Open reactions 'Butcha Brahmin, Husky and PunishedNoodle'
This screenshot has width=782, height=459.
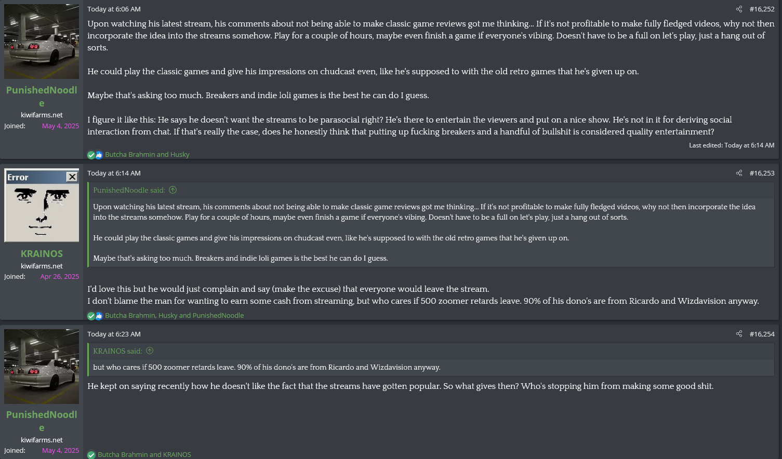click(x=174, y=315)
